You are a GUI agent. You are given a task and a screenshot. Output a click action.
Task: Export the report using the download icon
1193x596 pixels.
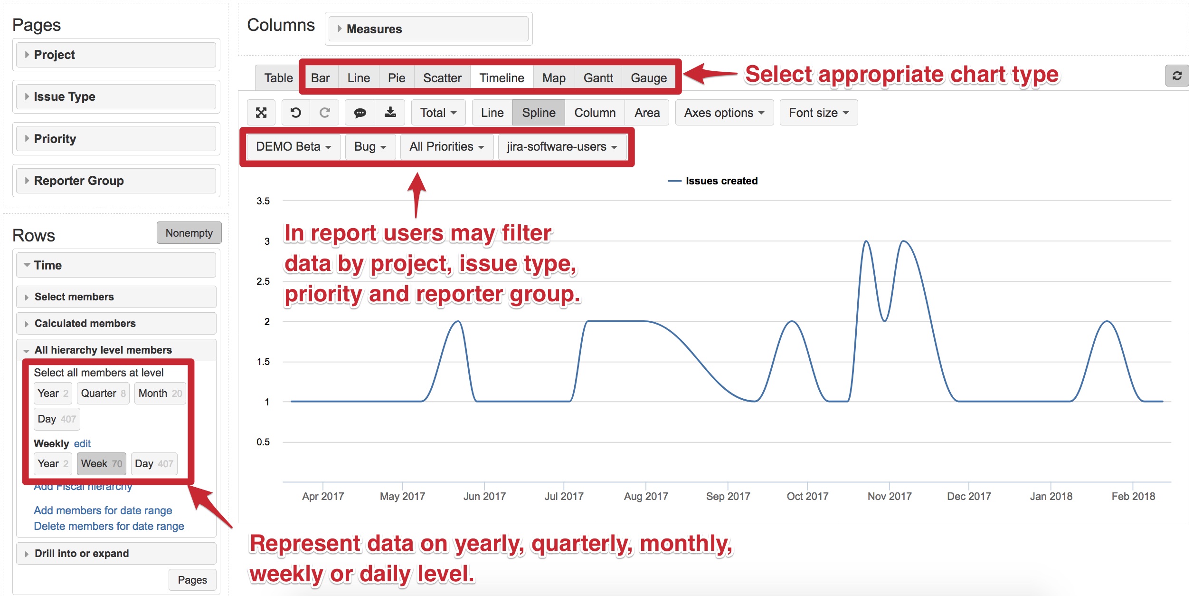click(390, 112)
